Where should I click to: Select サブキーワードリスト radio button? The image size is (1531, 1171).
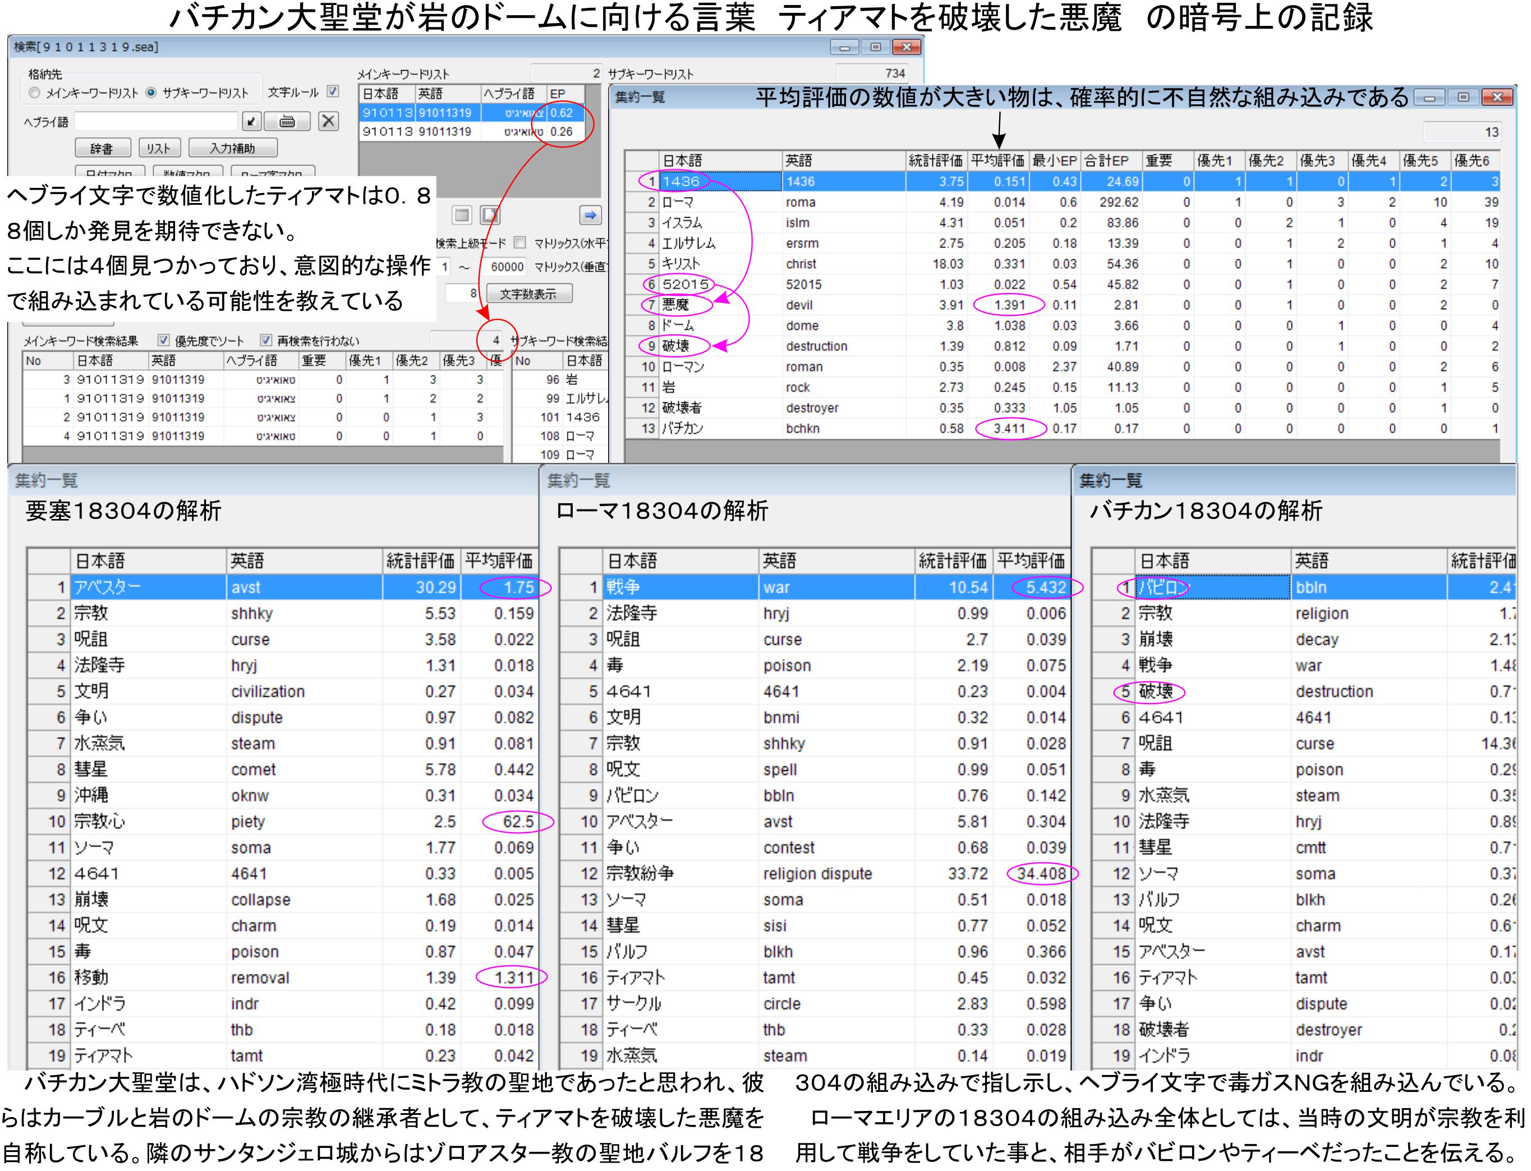tap(151, 93)
